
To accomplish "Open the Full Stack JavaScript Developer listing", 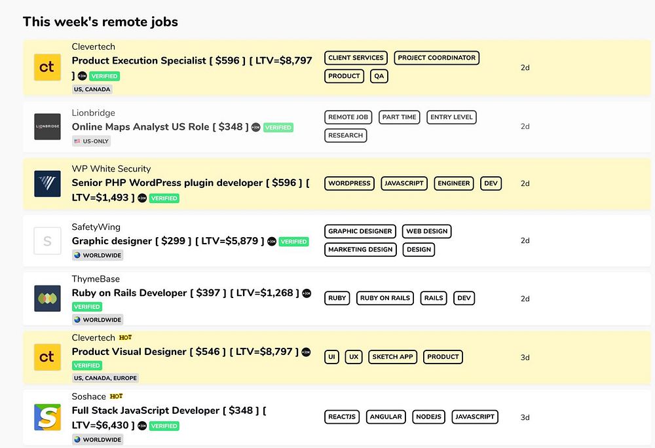I will pyautogui.click(x=169, y=418).
